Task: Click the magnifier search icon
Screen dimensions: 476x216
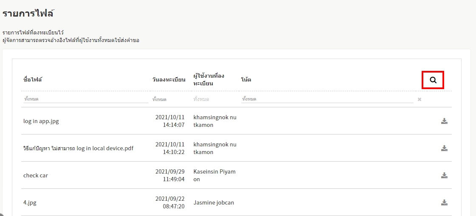Action: coord(433,80)
